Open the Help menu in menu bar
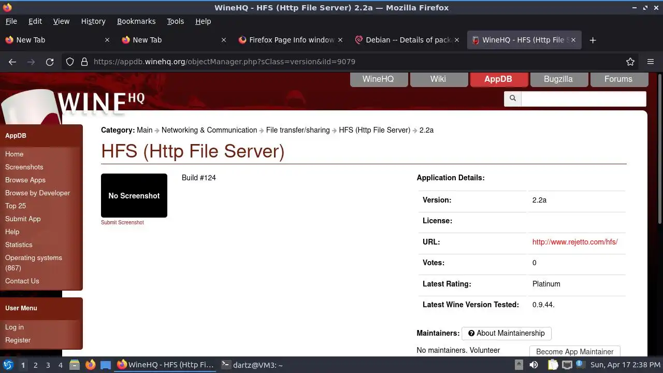This screenshot has height=373, width=663. 203,21
